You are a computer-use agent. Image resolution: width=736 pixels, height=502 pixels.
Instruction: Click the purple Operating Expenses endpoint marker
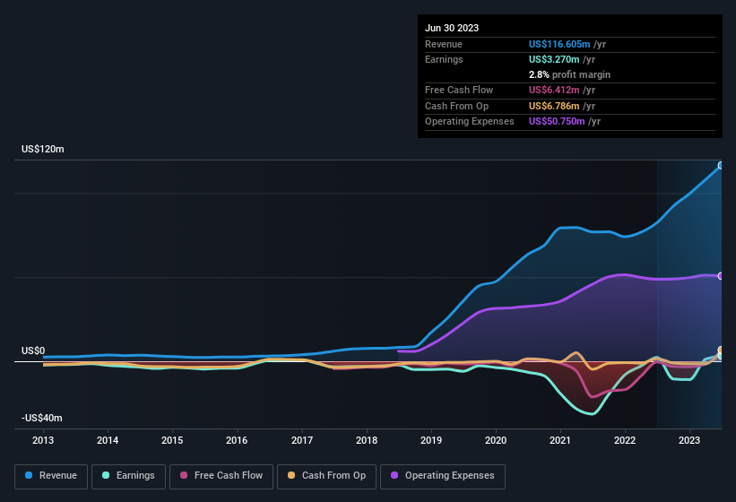[721, 276]
